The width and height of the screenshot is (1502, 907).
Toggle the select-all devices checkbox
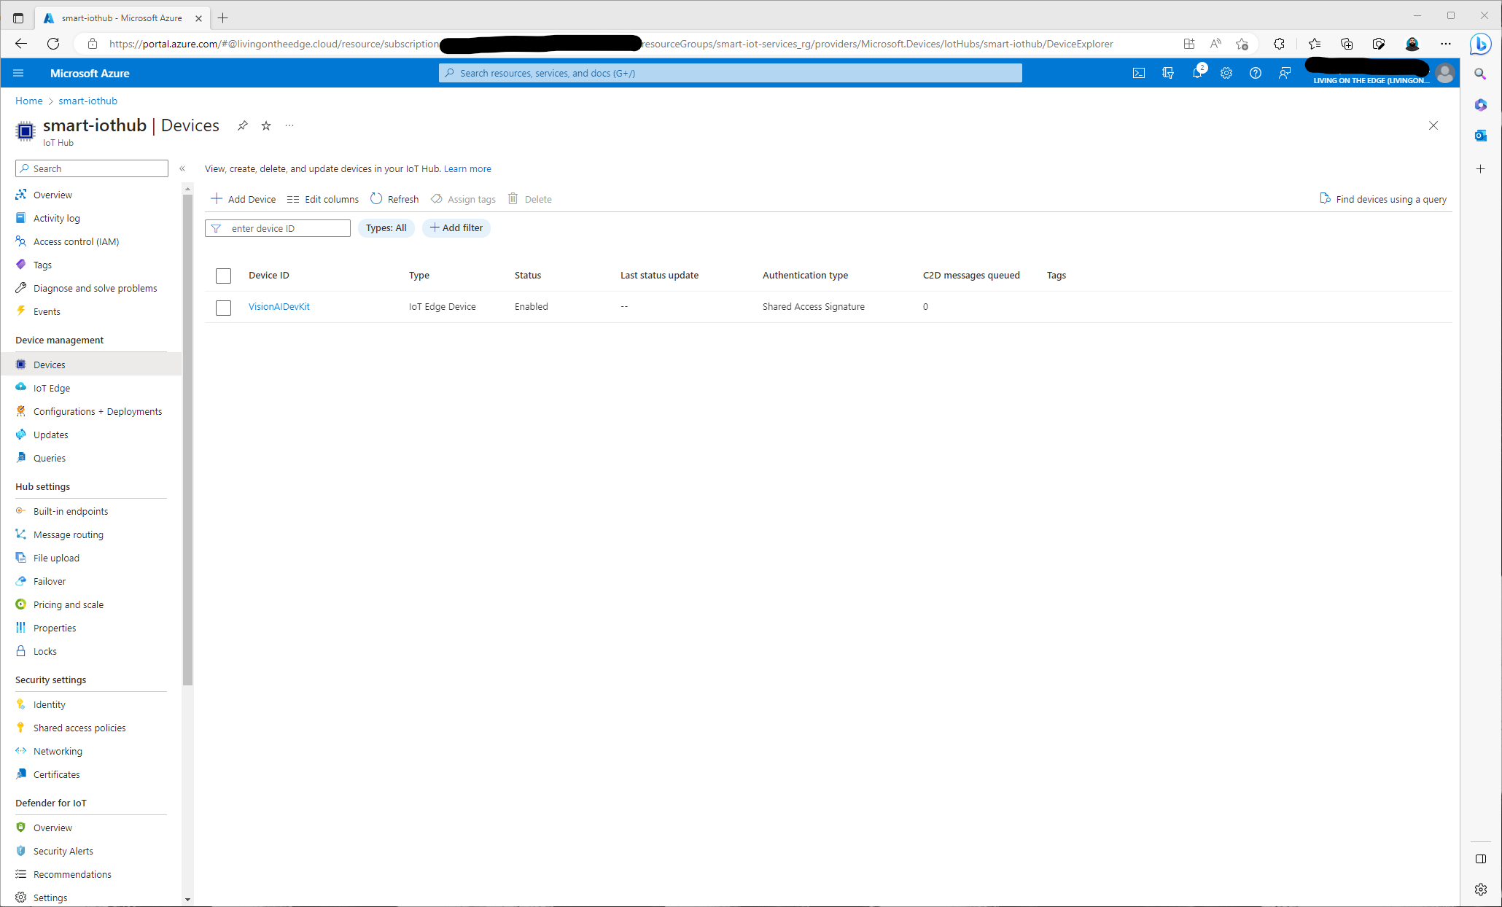223,276
